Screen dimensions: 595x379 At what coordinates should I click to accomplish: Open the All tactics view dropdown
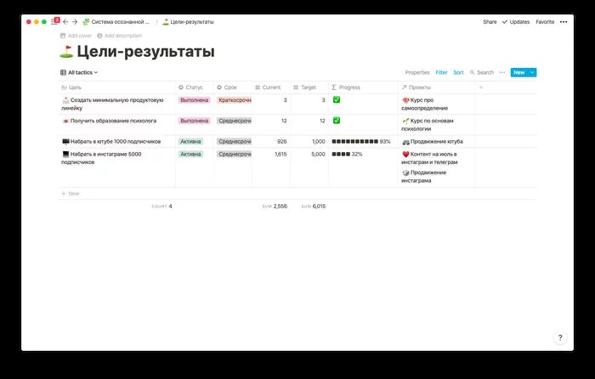(x=79, y=72)
